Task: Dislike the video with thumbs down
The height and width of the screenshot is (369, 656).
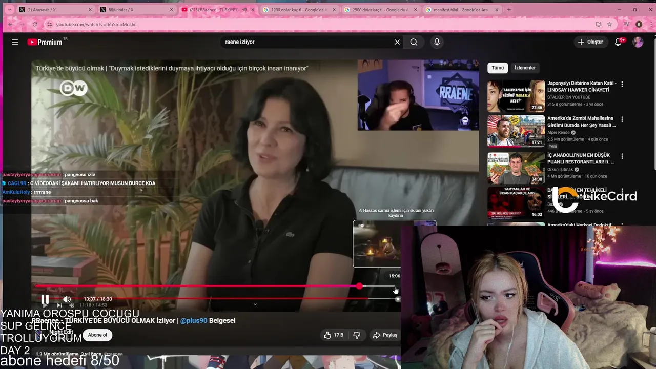Action: tap(357, 335)
